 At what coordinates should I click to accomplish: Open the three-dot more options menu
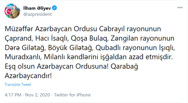[x=180, y=7]
